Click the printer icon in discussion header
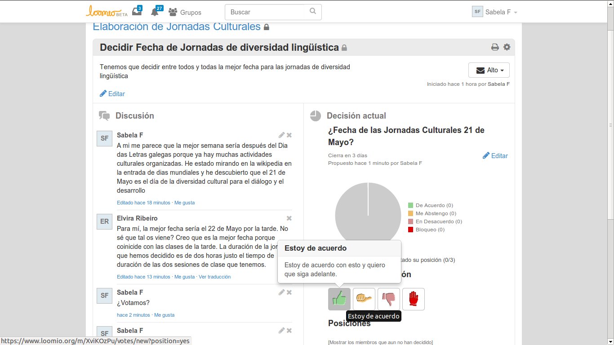This screenshot has width=614, height=345. point(495,47)
